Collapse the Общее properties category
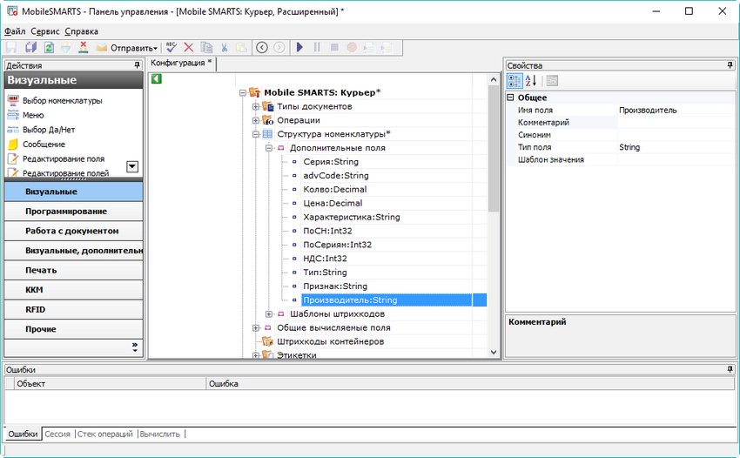Screen dimensions: 740x458 pos(510,98)
